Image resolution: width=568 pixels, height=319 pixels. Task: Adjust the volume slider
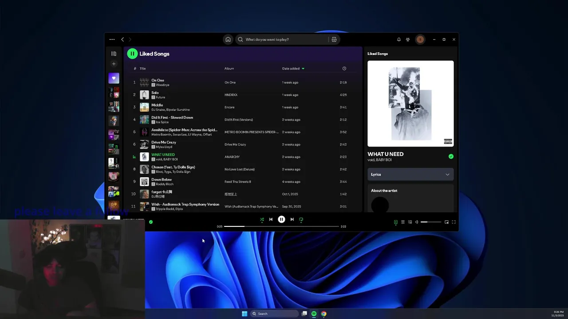click(x=431, y=222)
